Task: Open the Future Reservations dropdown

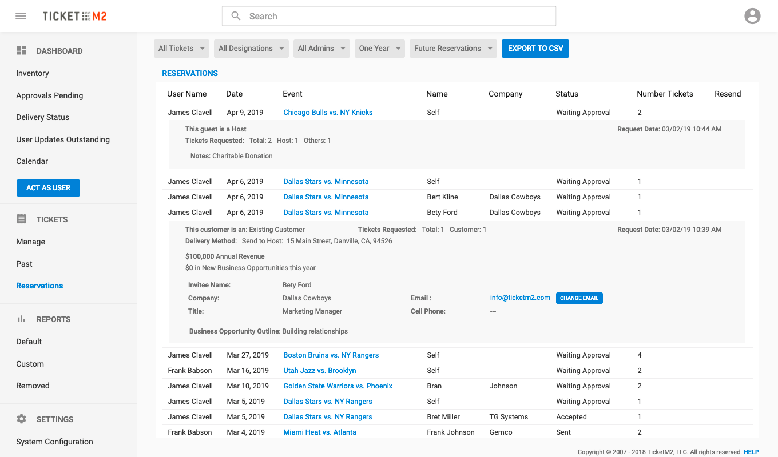Action: 453,49
